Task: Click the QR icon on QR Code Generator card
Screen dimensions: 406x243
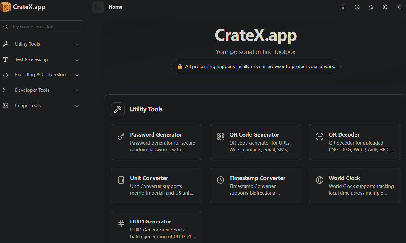Action: [221, 137]
